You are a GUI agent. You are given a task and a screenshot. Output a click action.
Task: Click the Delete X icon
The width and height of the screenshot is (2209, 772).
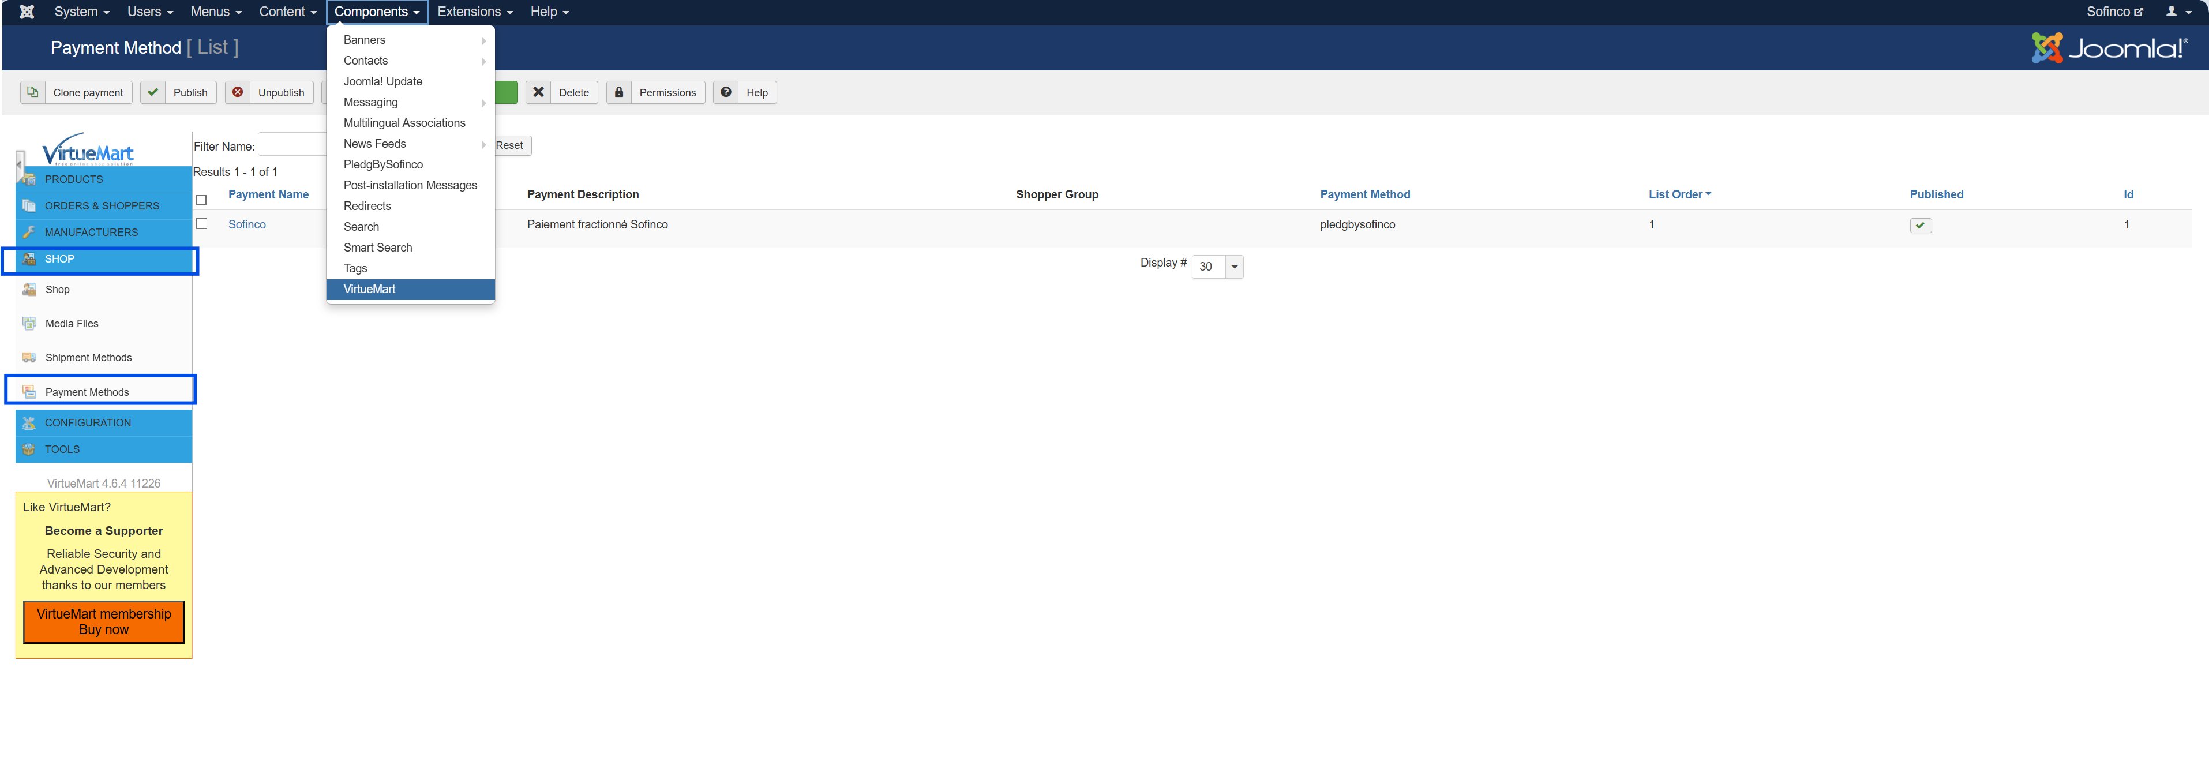(x=538, y=92)
